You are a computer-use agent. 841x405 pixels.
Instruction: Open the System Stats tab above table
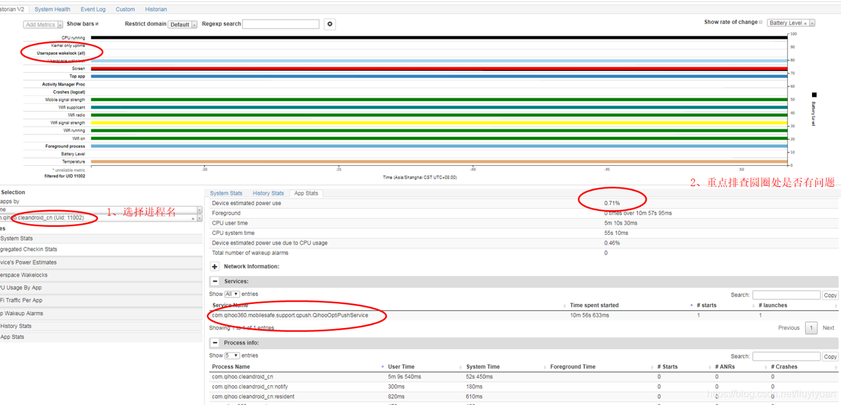click(226, 193)
